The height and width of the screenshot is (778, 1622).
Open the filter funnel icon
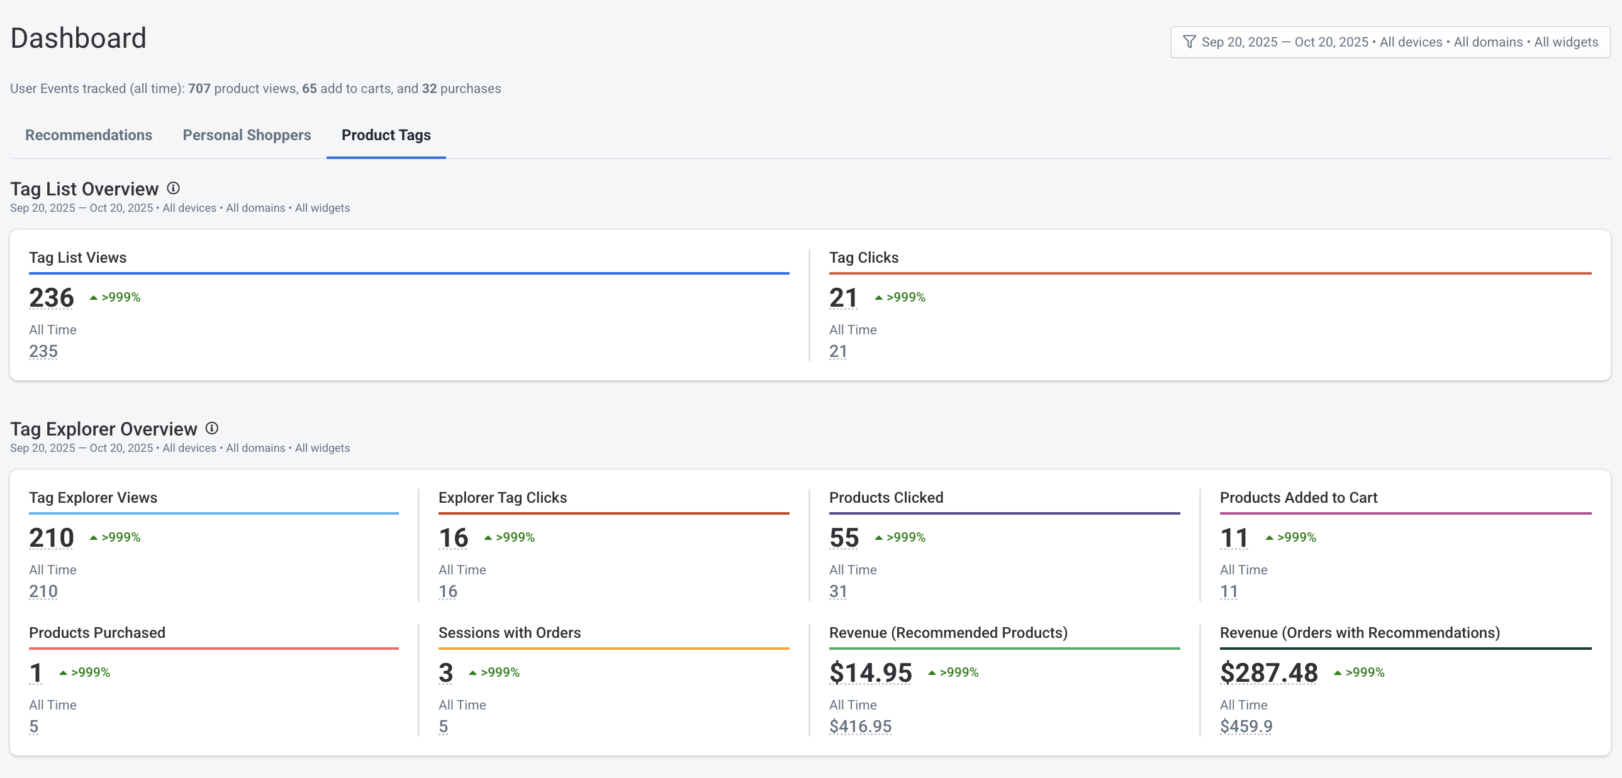[x=1189, y=42]
